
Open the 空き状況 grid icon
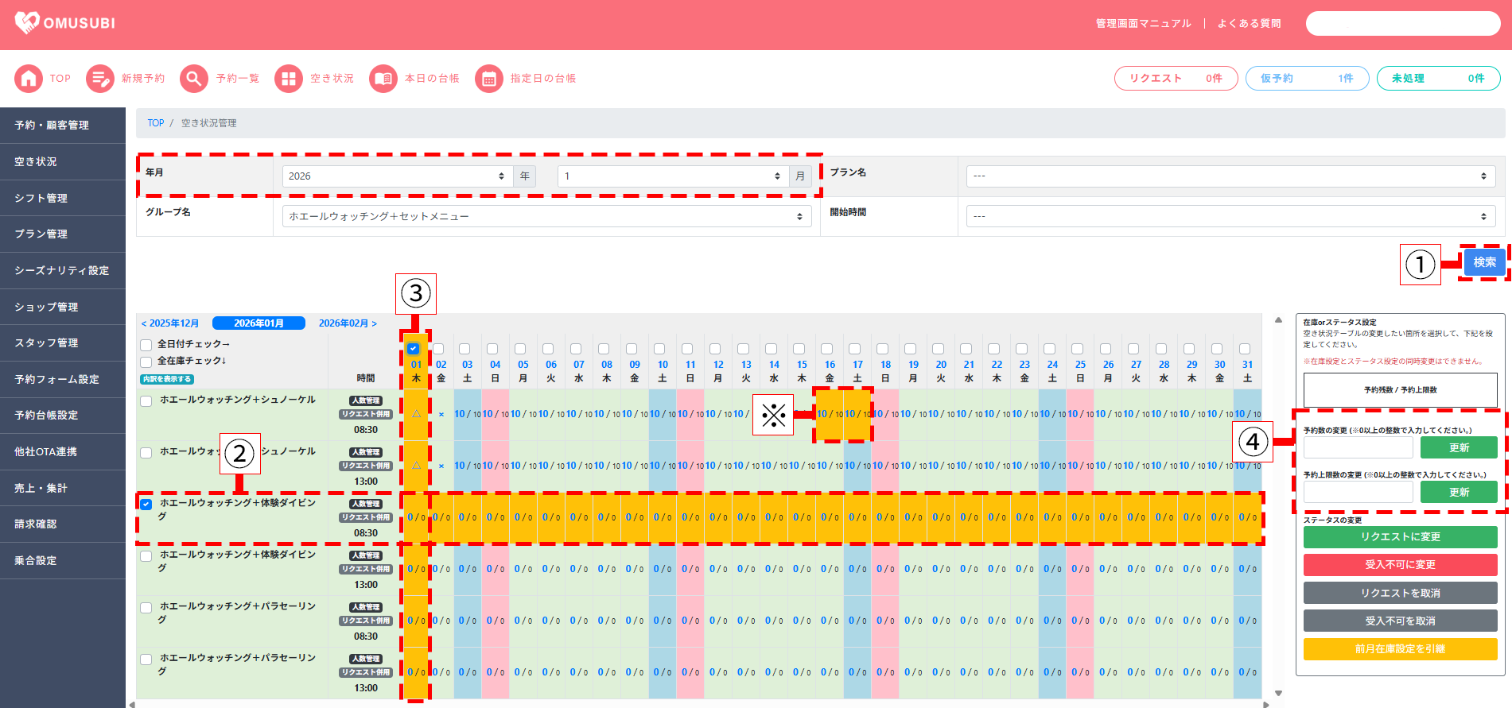pyautogui.click(x=289, y=79)
